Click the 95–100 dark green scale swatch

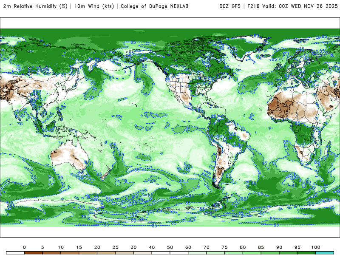306,253
